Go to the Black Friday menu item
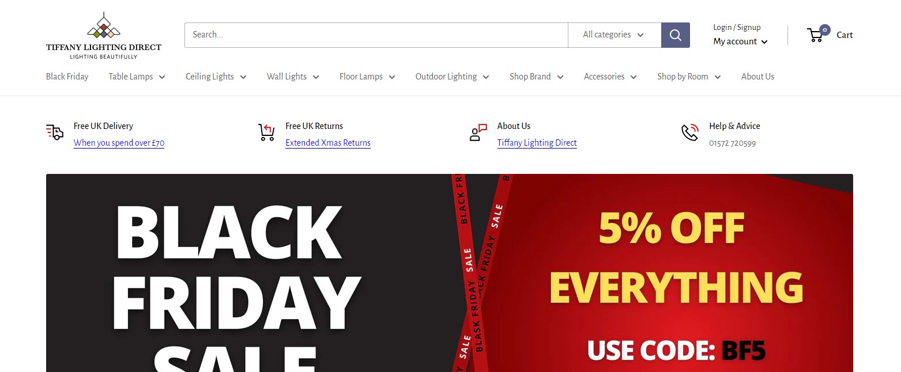 67,77
